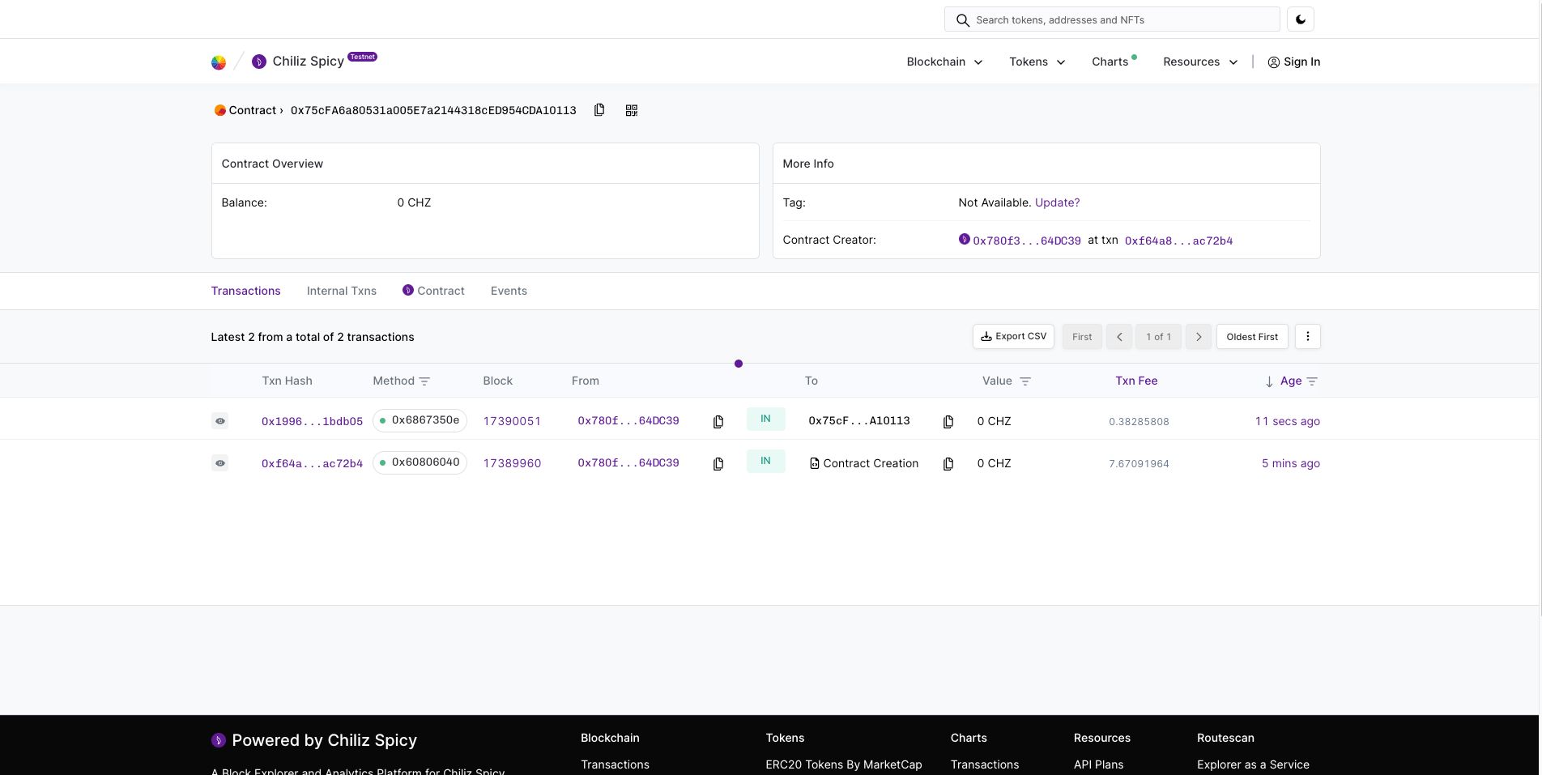
Task: Copy the Contract Creation To address
Action: [x=948, y=464]
